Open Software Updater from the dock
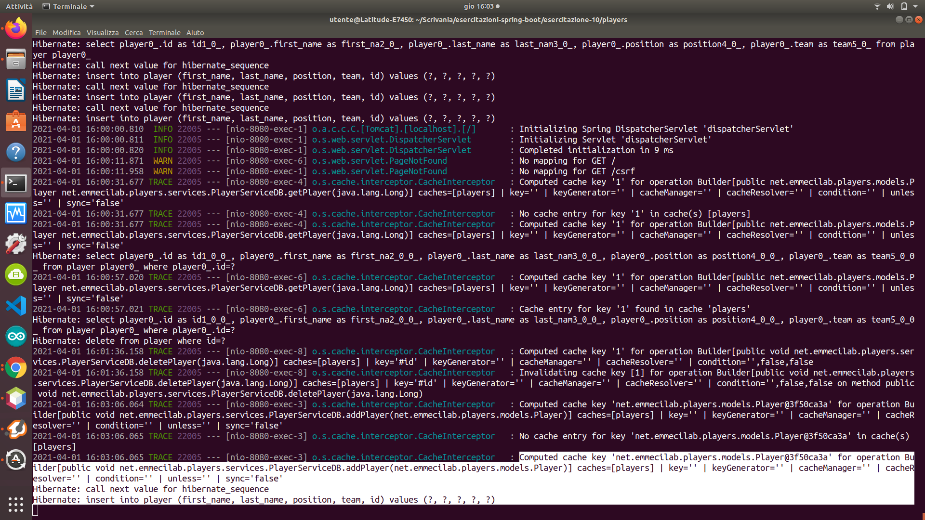The width and height of the screenshot is (925, 520). 16,460
